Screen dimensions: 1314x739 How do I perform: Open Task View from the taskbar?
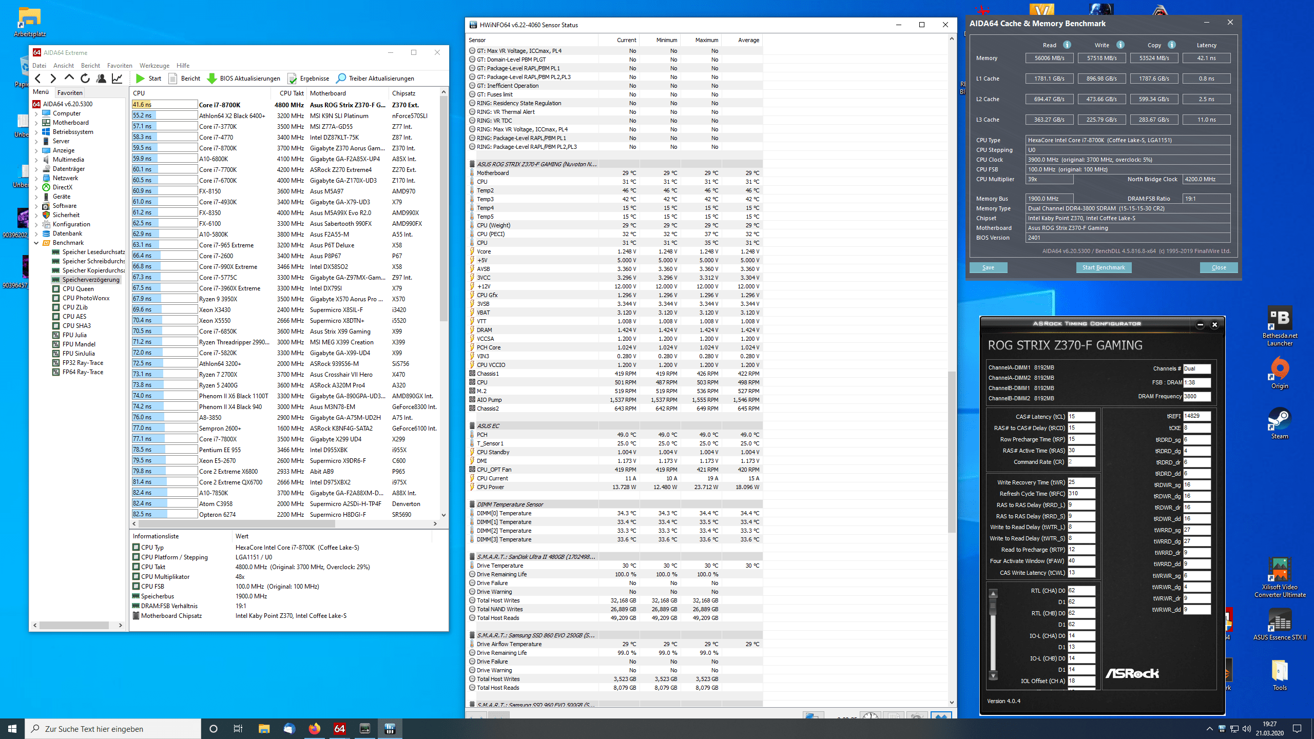point(238,728)
